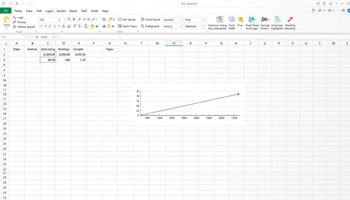Open the font size dropdown arrow
Screen dimensions: 350x200
coord(65,19)
